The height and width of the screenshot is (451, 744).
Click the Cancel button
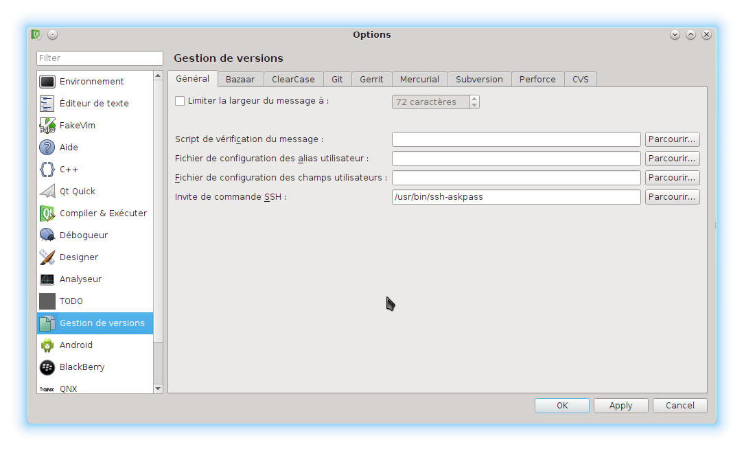coord(680,406)
